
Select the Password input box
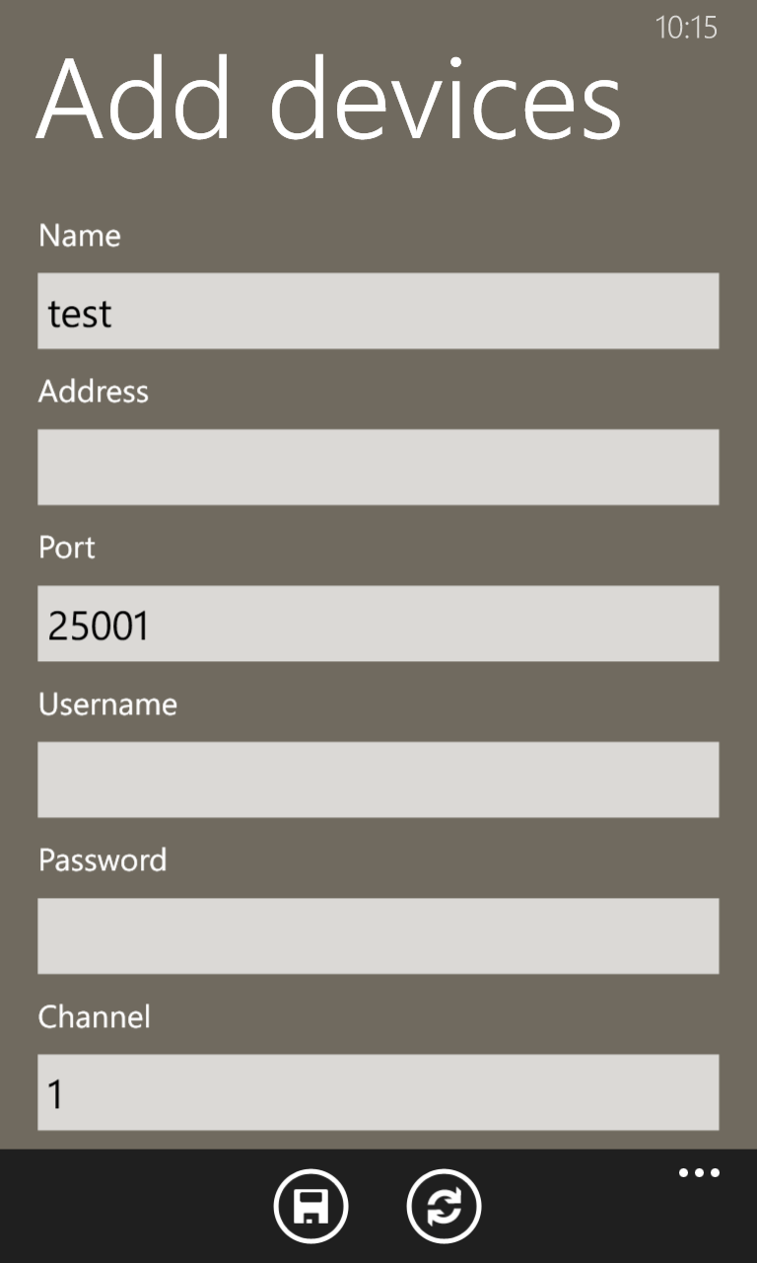pos(378,935)
